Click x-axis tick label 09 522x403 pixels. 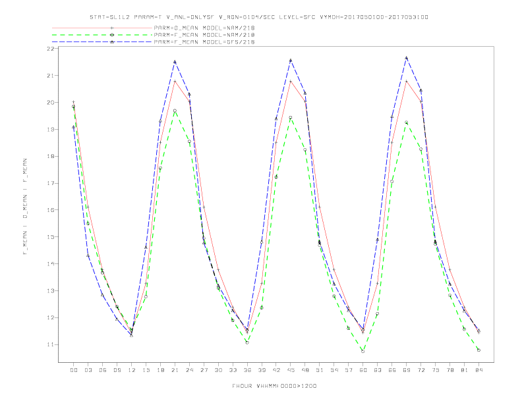pos(117,370)
